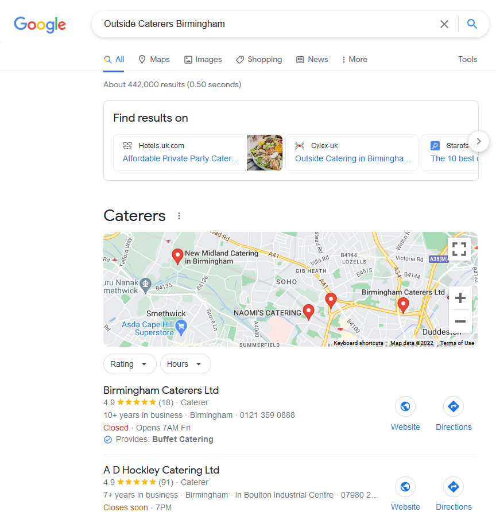Click into the search query field
Image resolution: width=496 pixels, height=512 pixels.
pyautogui.click(x=268, y=24)
